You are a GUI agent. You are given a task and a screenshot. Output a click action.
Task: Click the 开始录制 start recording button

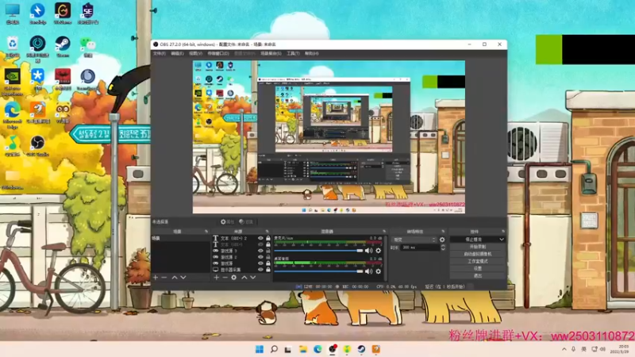pyautogui.click(x=478, y=247)
